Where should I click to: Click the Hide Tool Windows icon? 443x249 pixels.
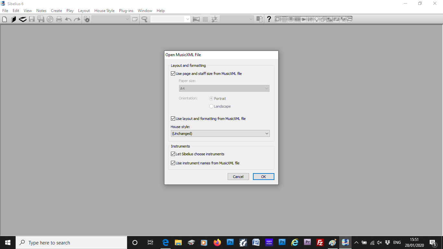coord(349,19)
